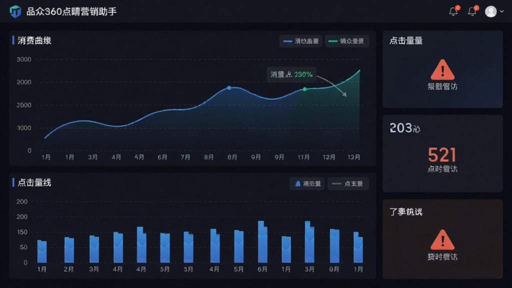This screenshot has height=288, width=512.
Task: Select the blue data point on the curve
Action: tap(229, 88)
